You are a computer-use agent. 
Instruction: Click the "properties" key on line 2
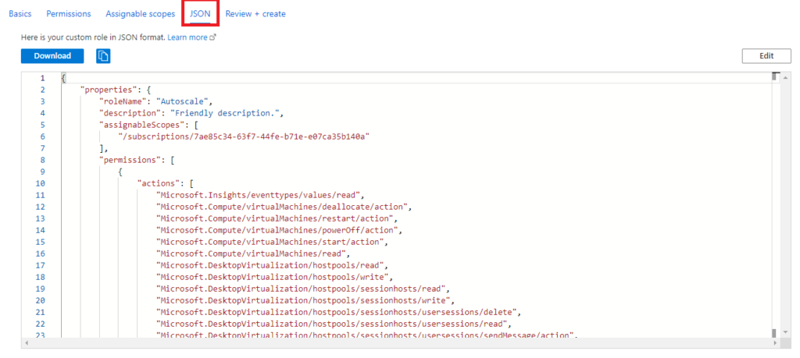tap(109, 90)
